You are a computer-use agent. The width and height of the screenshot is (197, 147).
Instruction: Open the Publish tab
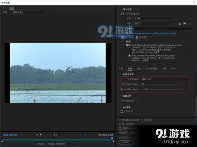tap(173, 69)
